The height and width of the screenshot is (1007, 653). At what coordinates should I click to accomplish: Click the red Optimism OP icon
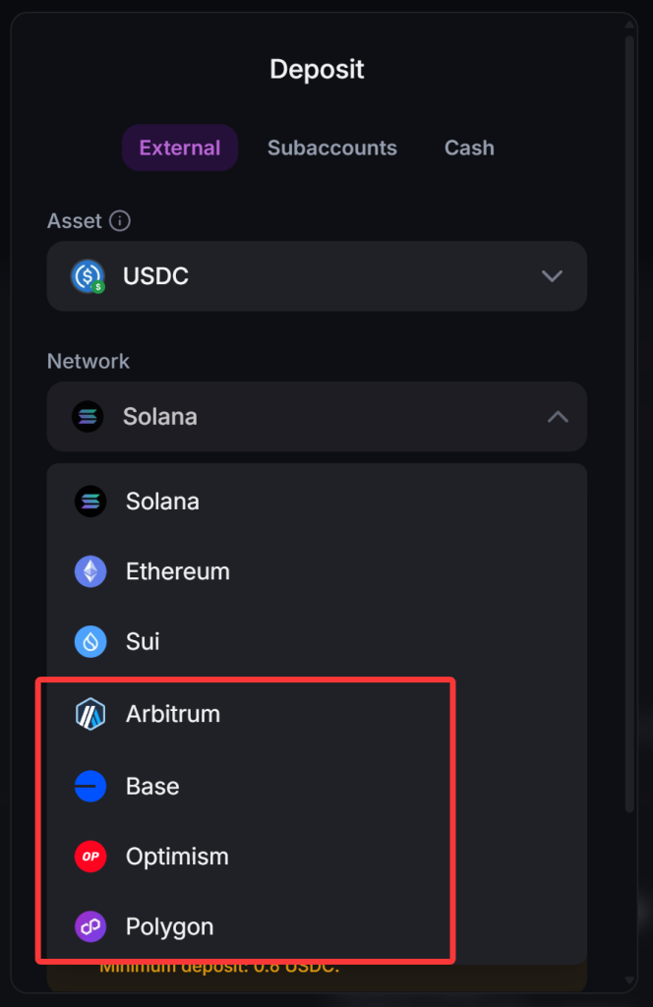90,857
